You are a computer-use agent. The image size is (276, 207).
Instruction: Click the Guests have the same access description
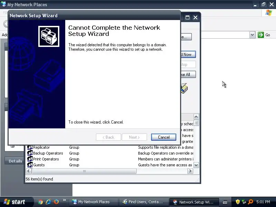coord(165,165)
